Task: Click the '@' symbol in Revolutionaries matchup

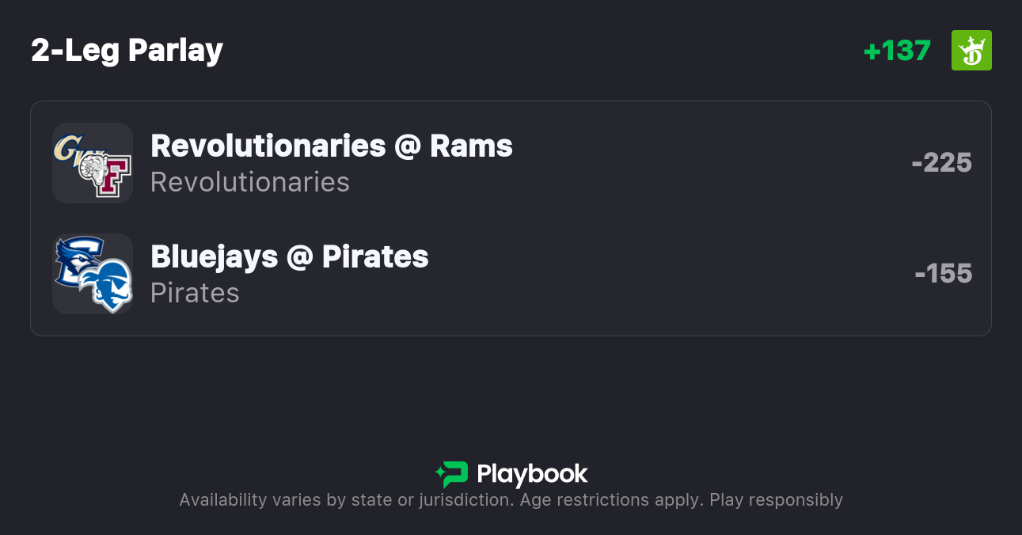Action: tap(407, 146)
